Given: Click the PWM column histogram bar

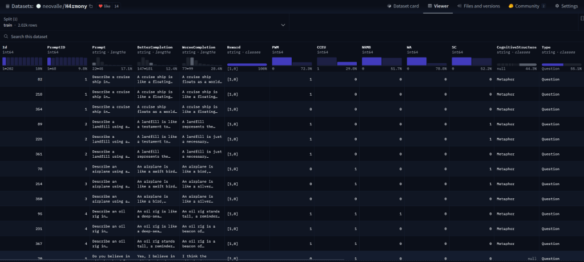Looking at the screenshot, I should click(282, 61).
